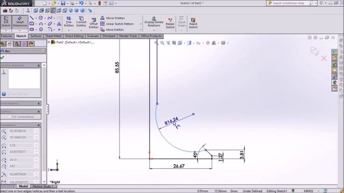344x193 pixels.
Task: Click Mirror Entities
Action: click(x=112, y=18)
